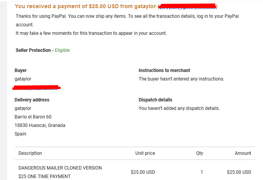Select the Seller Protection label
Screen dimensions: 263x180
[33, 50]
